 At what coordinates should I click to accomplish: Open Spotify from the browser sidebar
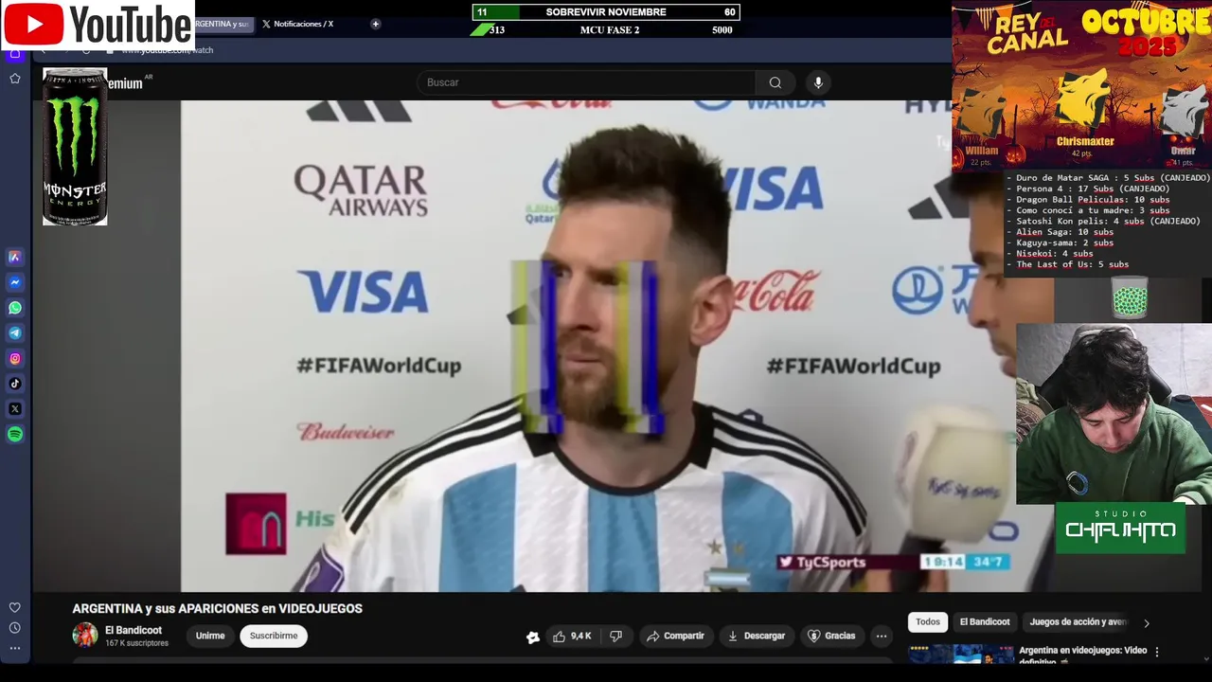click(x=15, y=435)
